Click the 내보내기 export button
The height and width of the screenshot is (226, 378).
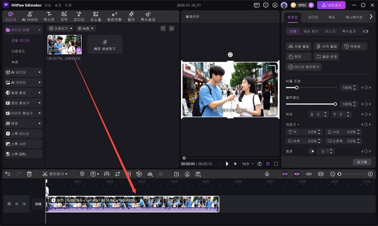tap(331, 5)
